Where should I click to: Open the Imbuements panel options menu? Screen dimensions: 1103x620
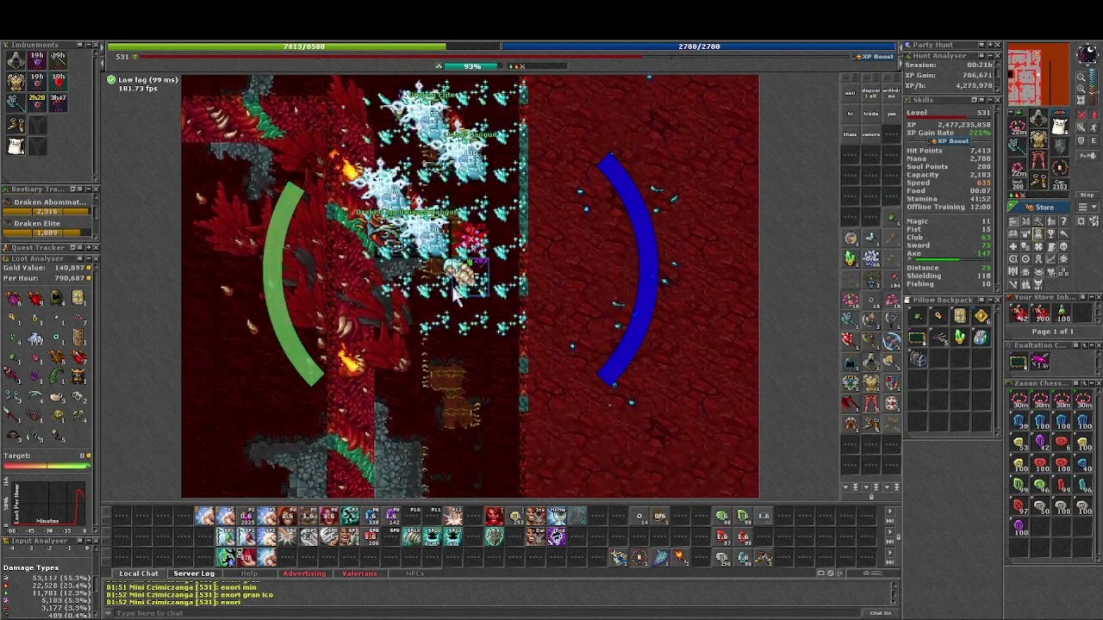pos(80,45)
